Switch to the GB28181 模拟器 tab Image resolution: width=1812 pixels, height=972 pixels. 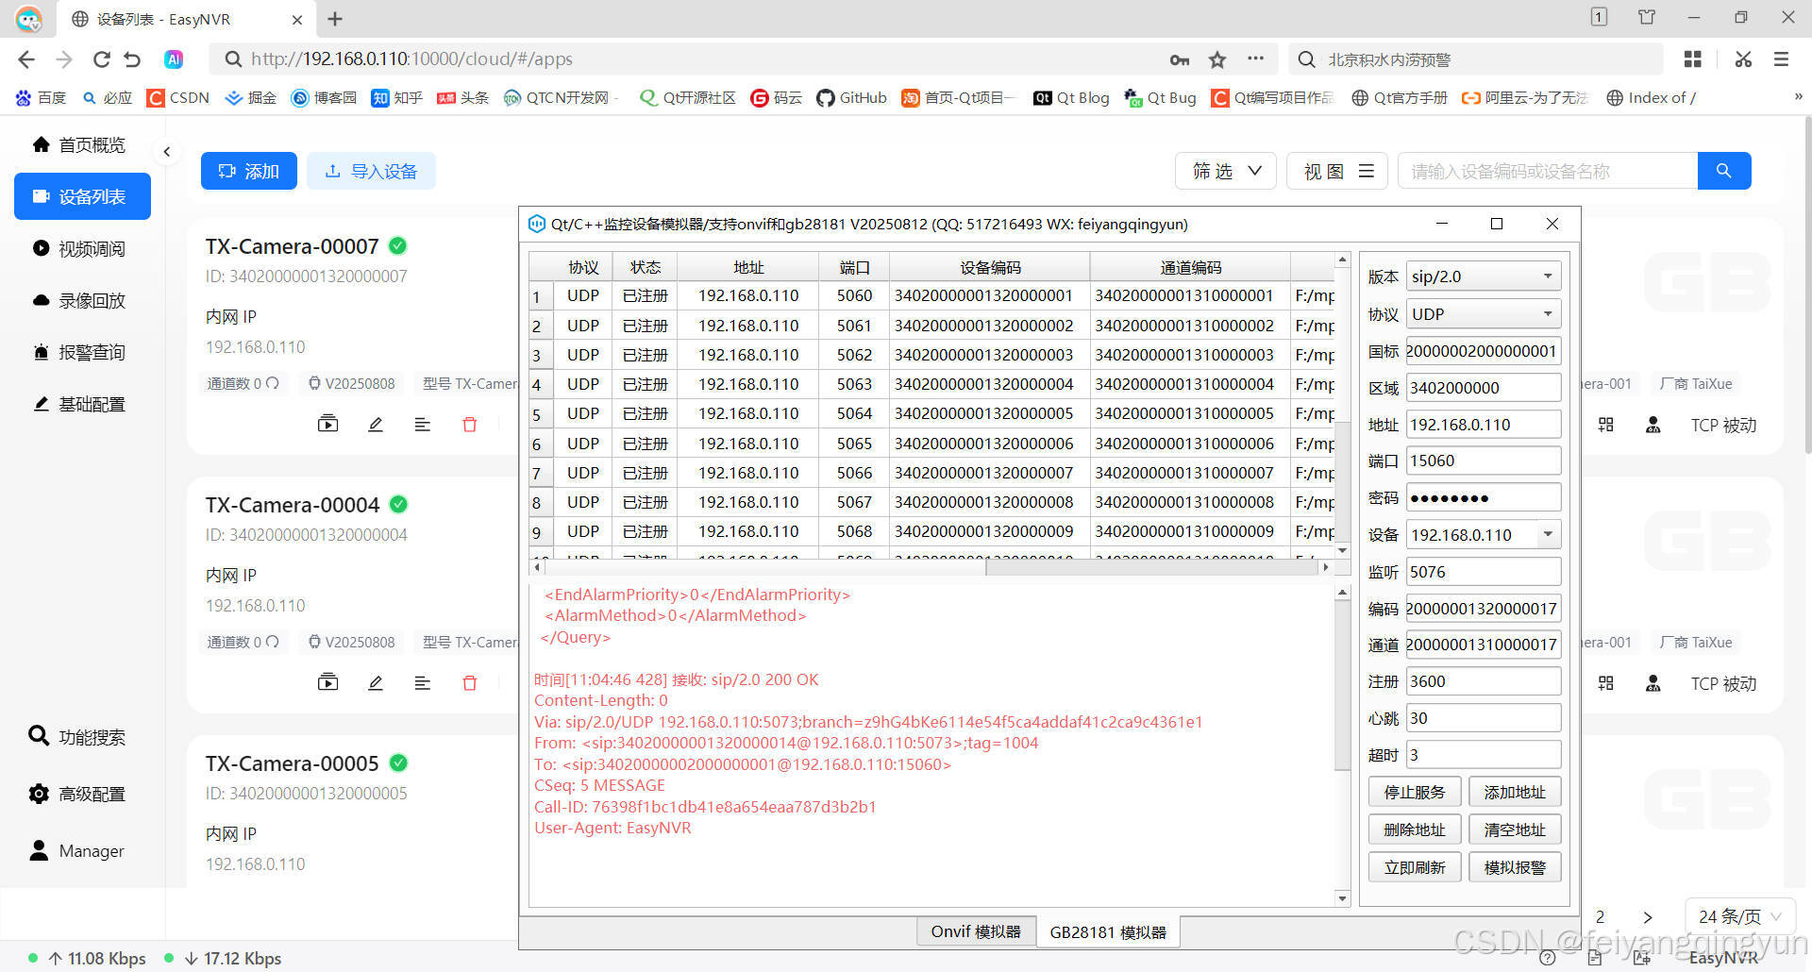(x=1108, y=932)
